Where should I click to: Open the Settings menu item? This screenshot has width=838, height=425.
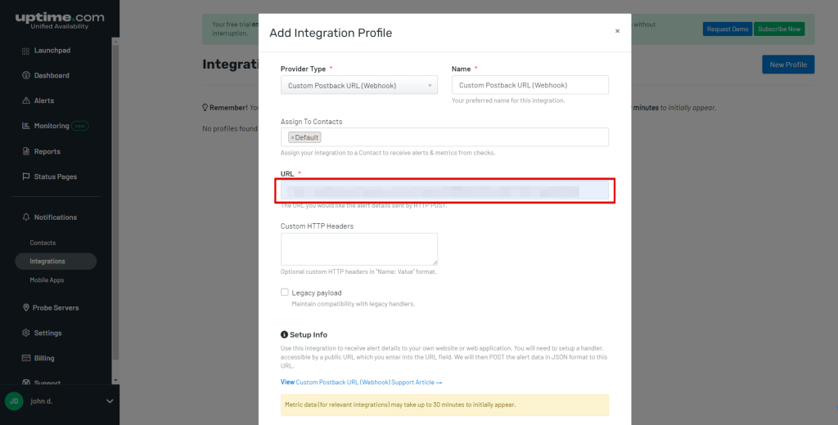(x=47, y=333)
